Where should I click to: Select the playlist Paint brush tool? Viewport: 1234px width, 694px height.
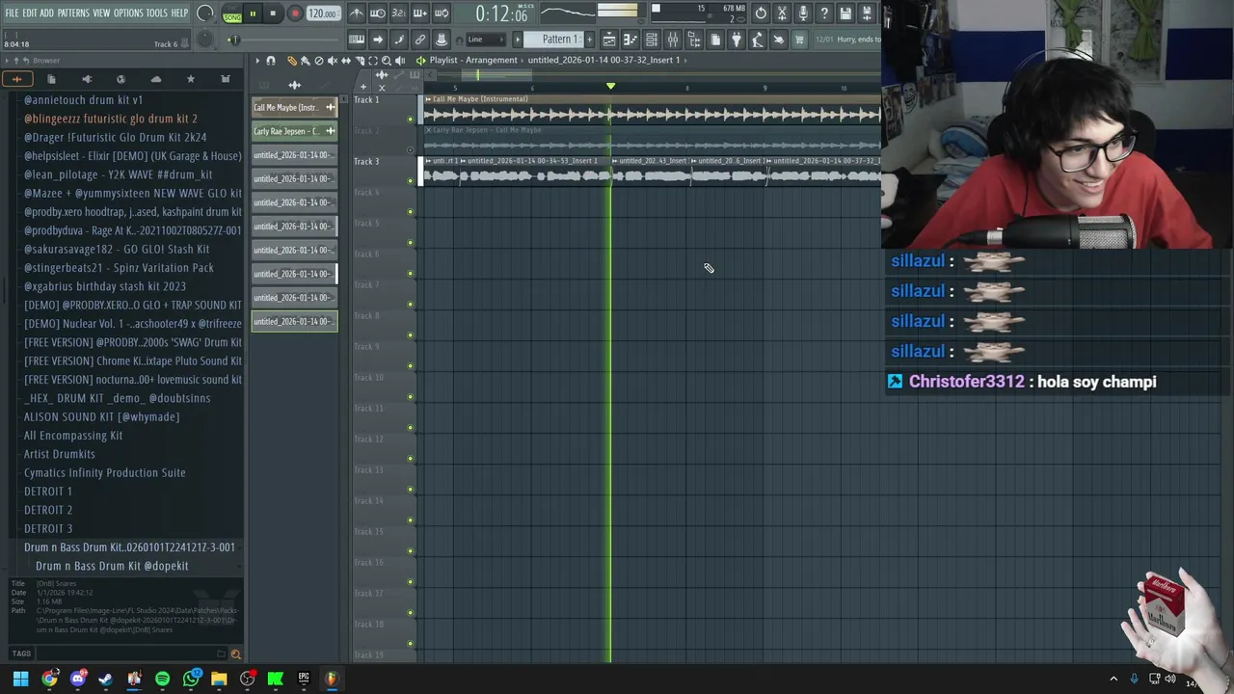coord(306,61)
